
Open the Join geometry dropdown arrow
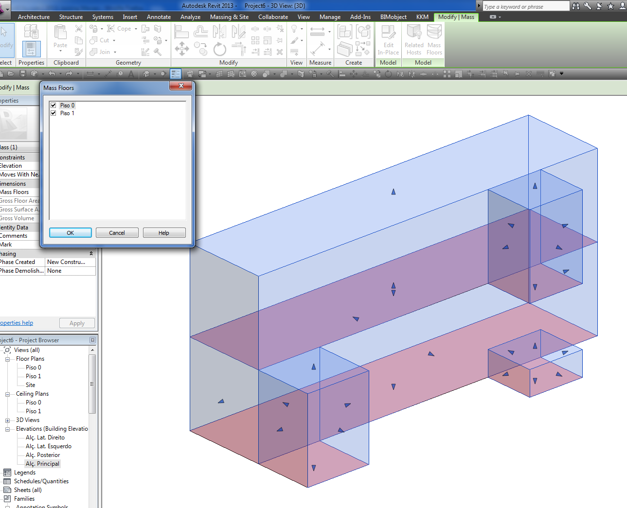pyautogui.click(x=115, y=52)
